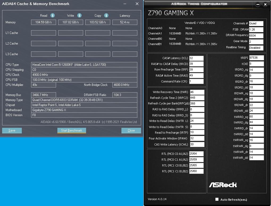Minimize the AIDA64 benchmark window
Viewport: 271px width, 206px height.
coord(125,4)
